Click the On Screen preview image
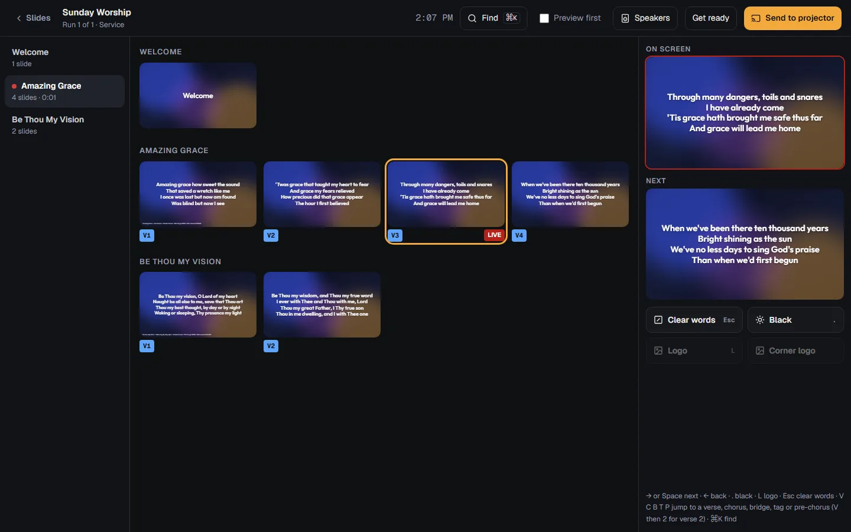 tap(745, 113)
